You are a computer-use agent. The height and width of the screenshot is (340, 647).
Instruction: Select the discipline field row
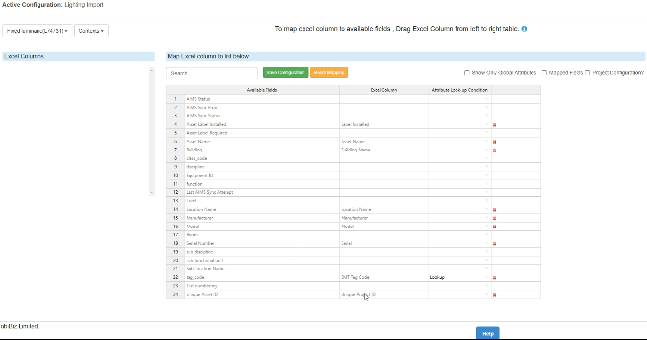point(262,167)
